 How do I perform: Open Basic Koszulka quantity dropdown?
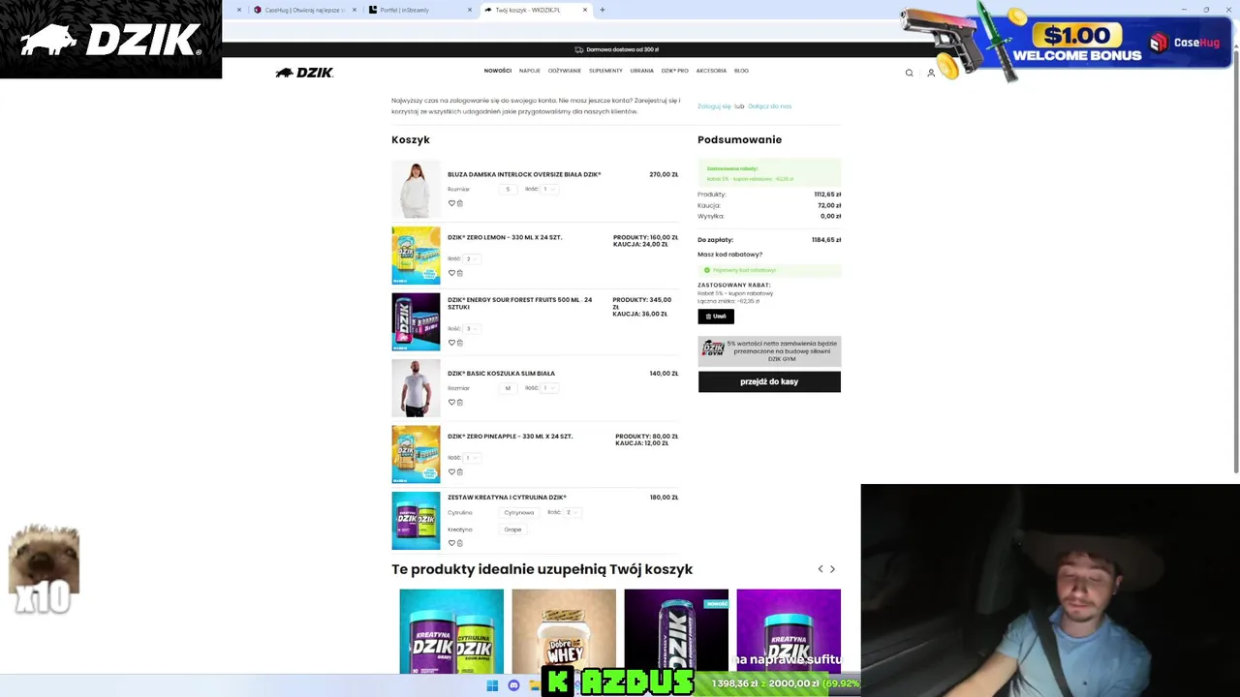coord(549,388)
